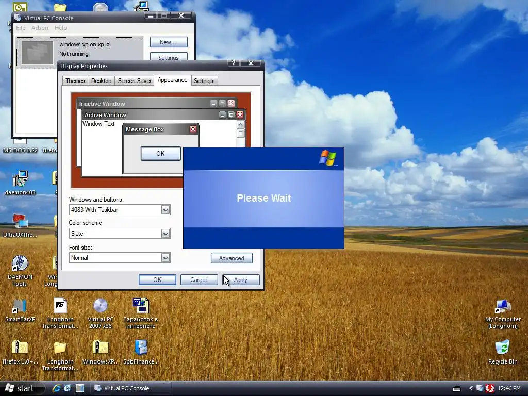This screenshot has height=396, width=528.
Task: Click Cancel in Display Properties
Action: (199, 280)
